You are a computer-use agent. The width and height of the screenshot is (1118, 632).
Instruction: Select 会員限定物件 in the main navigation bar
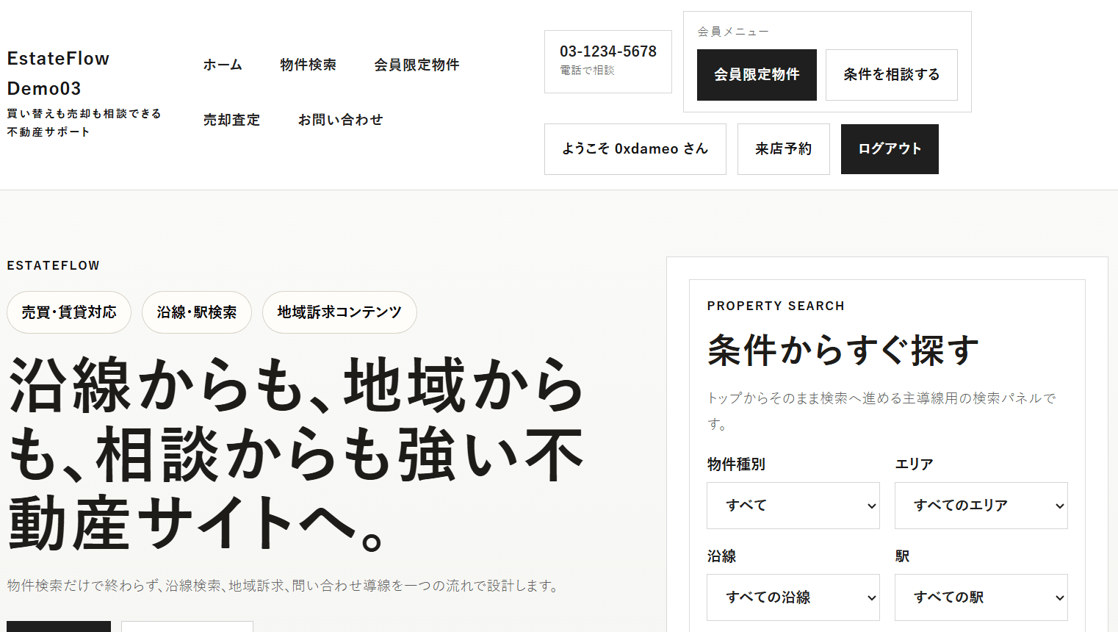click(x=416, y=65)
